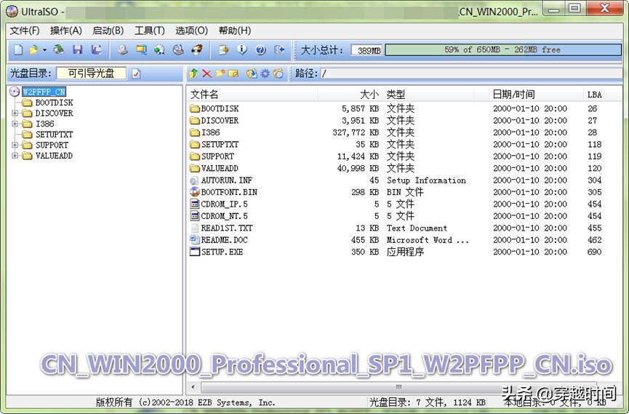Create a new ISO with New icon

click(x=18, y=49)
